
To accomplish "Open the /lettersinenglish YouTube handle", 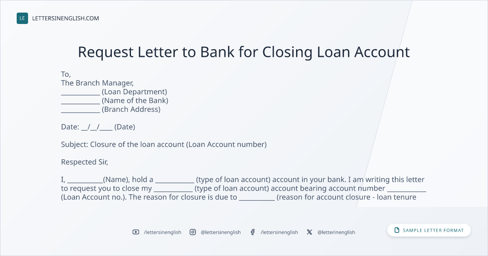I will tap(163, 232).
